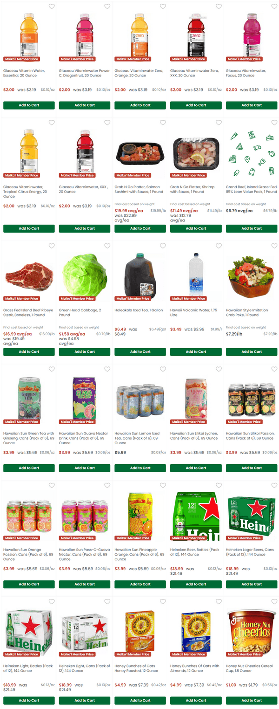
Task: Add Vitaminwater Zero Orange to cart
Action: [x=140, y=105]
